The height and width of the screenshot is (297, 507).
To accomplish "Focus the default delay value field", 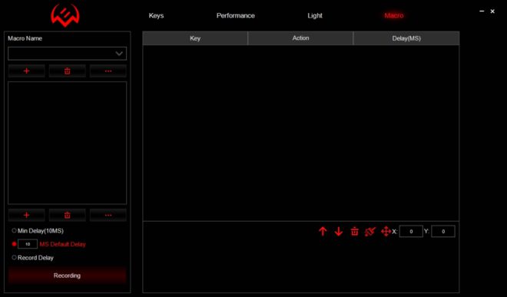I will 28,244.
